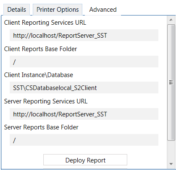Click the cut-off button beneath Deploy Report
This screenshot has height=170, width=176.
click(85, 169)
